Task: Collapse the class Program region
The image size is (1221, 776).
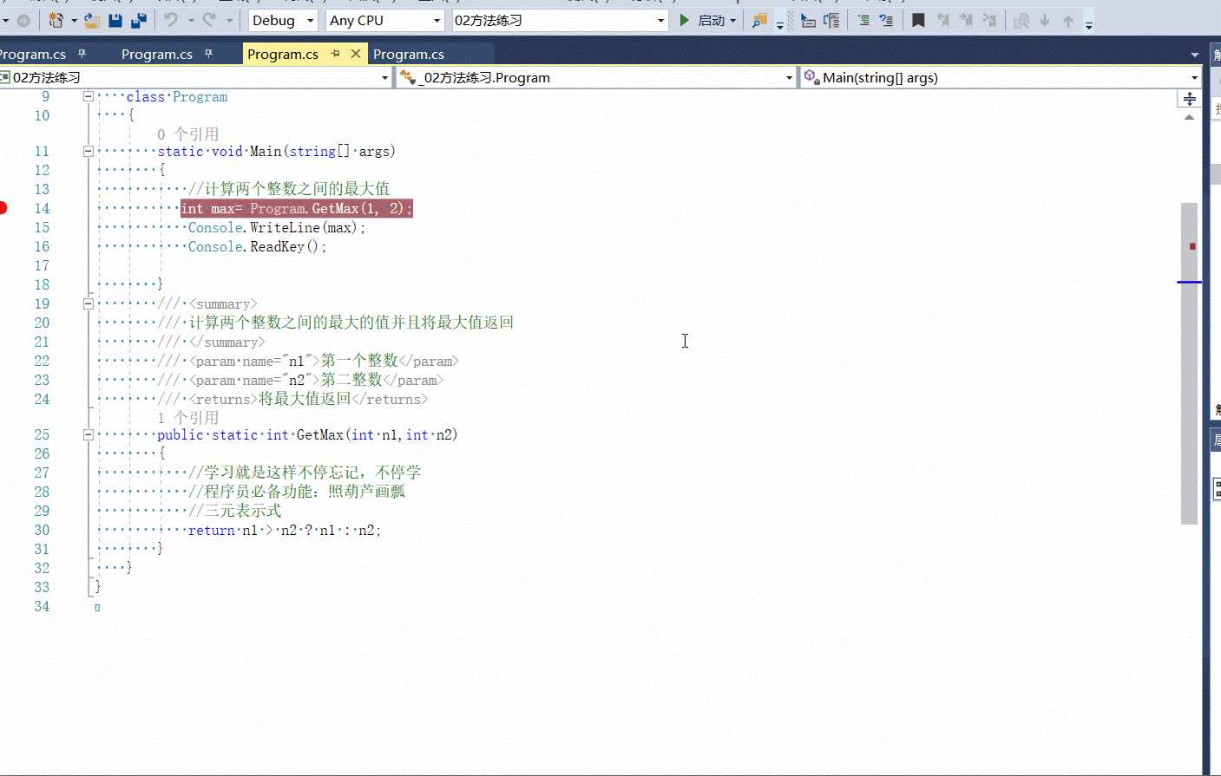Action: [89, 96]
